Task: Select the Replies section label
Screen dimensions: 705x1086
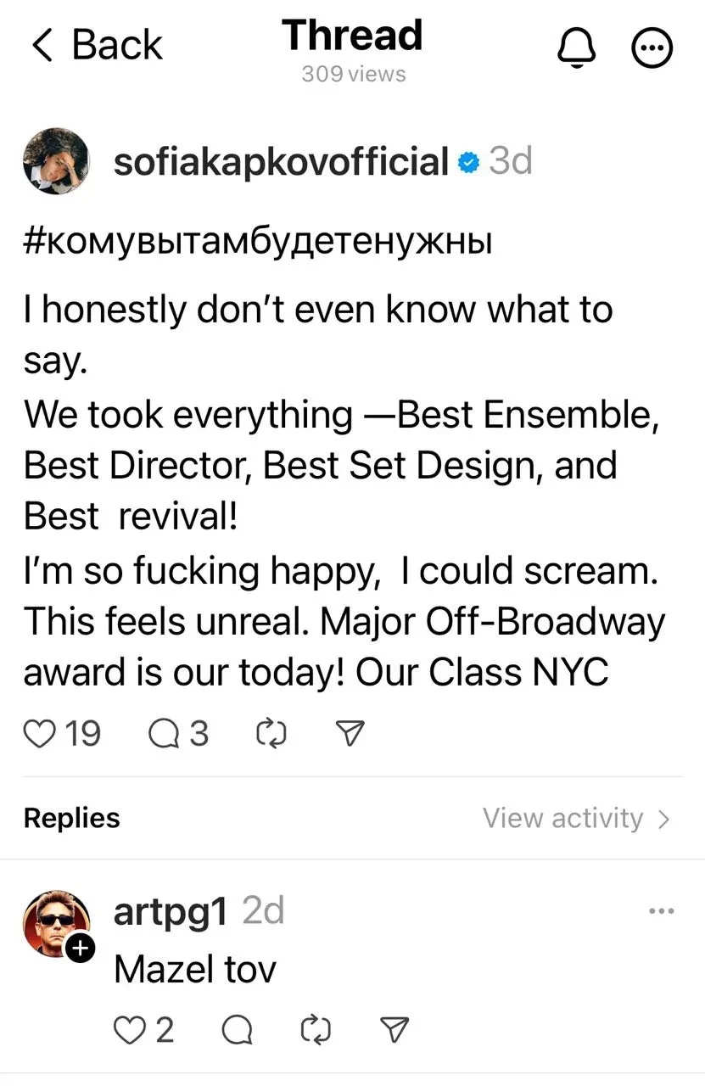Action: tap(71, 818)
